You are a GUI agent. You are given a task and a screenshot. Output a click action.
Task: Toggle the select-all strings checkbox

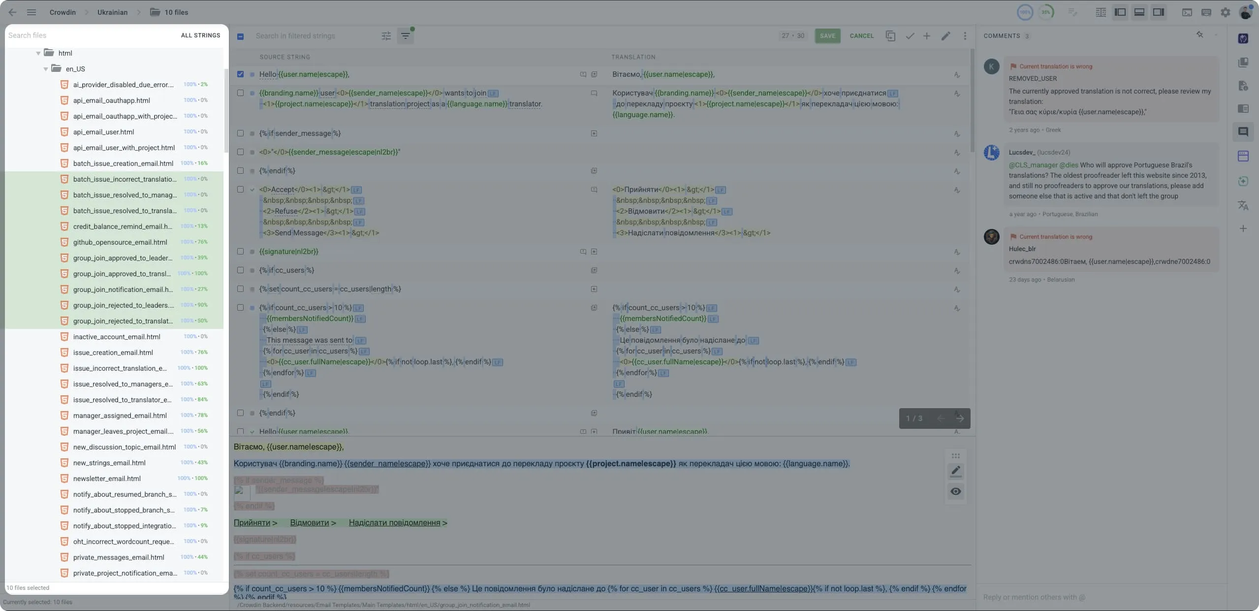coord(240,35)
